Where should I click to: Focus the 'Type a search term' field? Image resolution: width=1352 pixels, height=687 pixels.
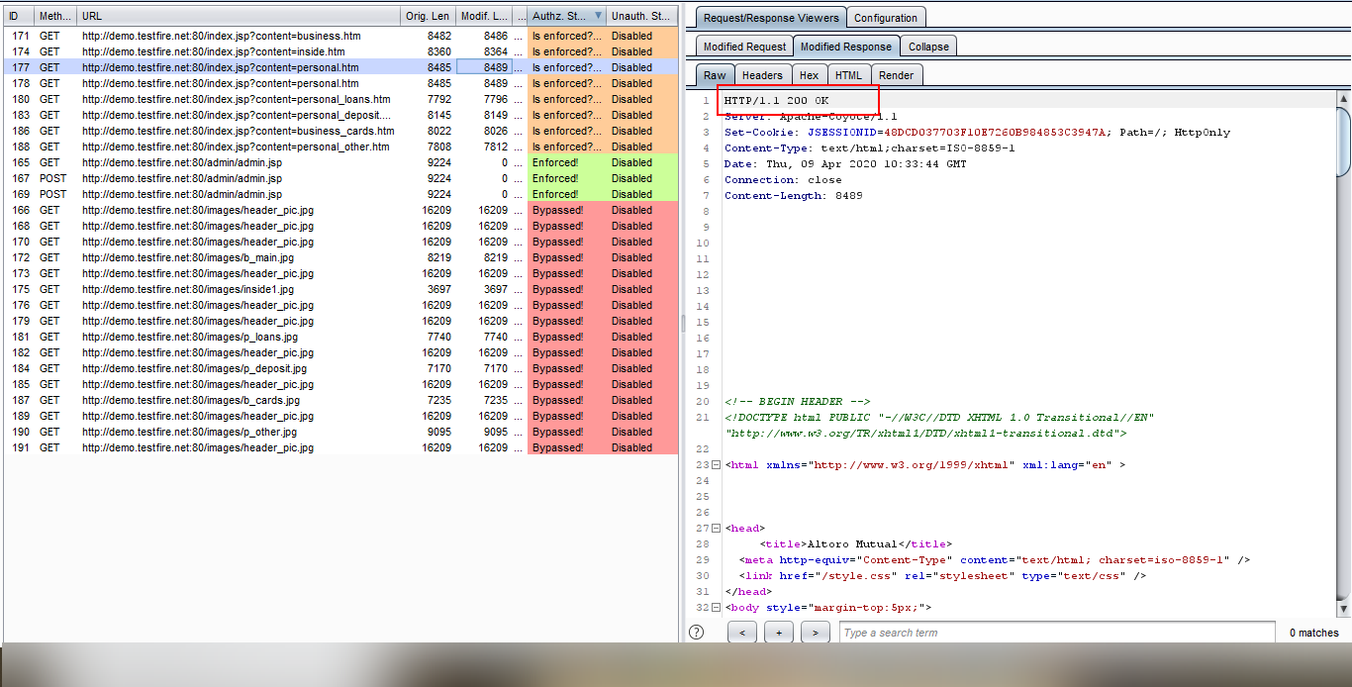[1057, 633]
